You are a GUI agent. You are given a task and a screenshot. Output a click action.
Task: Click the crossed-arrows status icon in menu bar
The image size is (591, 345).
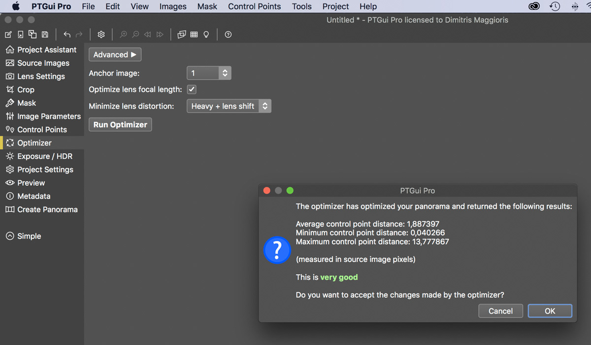click(575, 6)
